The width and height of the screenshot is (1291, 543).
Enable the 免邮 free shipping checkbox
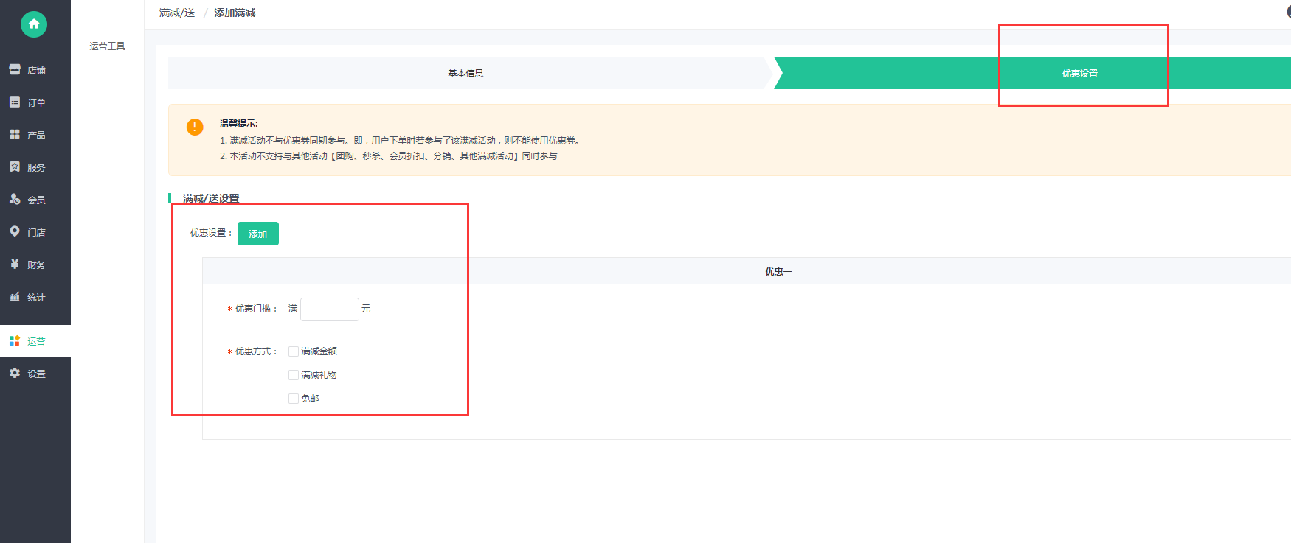[x=294, y=399]
